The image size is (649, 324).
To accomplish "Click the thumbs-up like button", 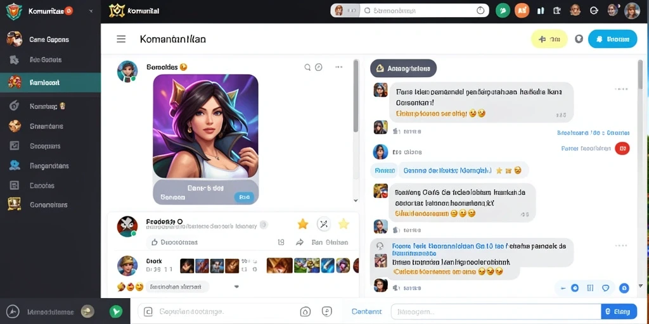I will [155, 242].
